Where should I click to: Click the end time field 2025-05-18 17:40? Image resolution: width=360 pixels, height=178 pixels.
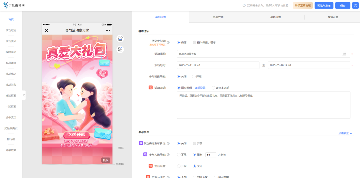pyautogui.click(x=309, y=65)
